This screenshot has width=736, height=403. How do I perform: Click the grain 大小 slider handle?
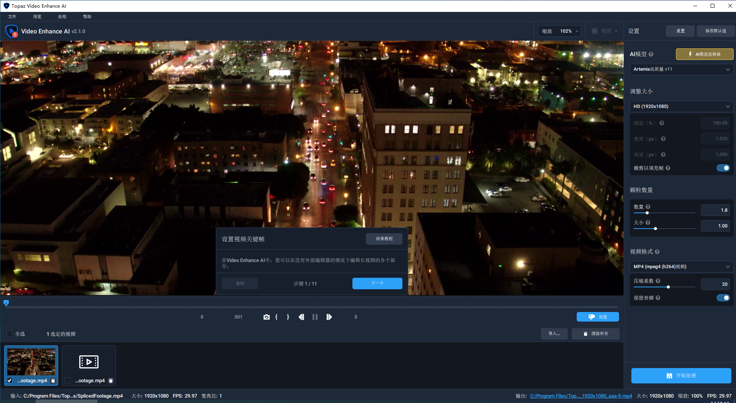656,229
